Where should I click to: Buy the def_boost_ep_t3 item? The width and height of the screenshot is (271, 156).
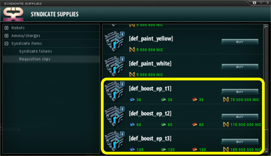coord(240,142)
